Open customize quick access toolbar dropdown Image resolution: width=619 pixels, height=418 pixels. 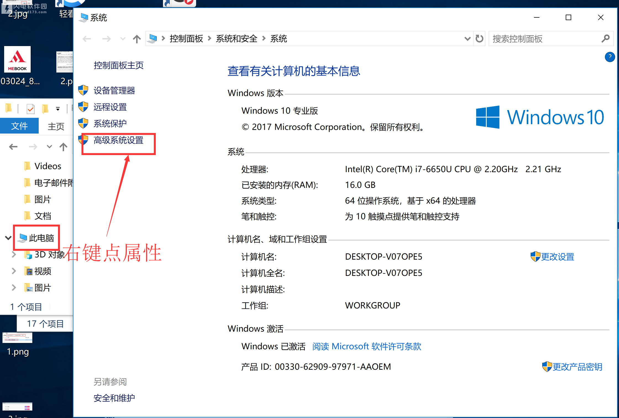[58, 109]
